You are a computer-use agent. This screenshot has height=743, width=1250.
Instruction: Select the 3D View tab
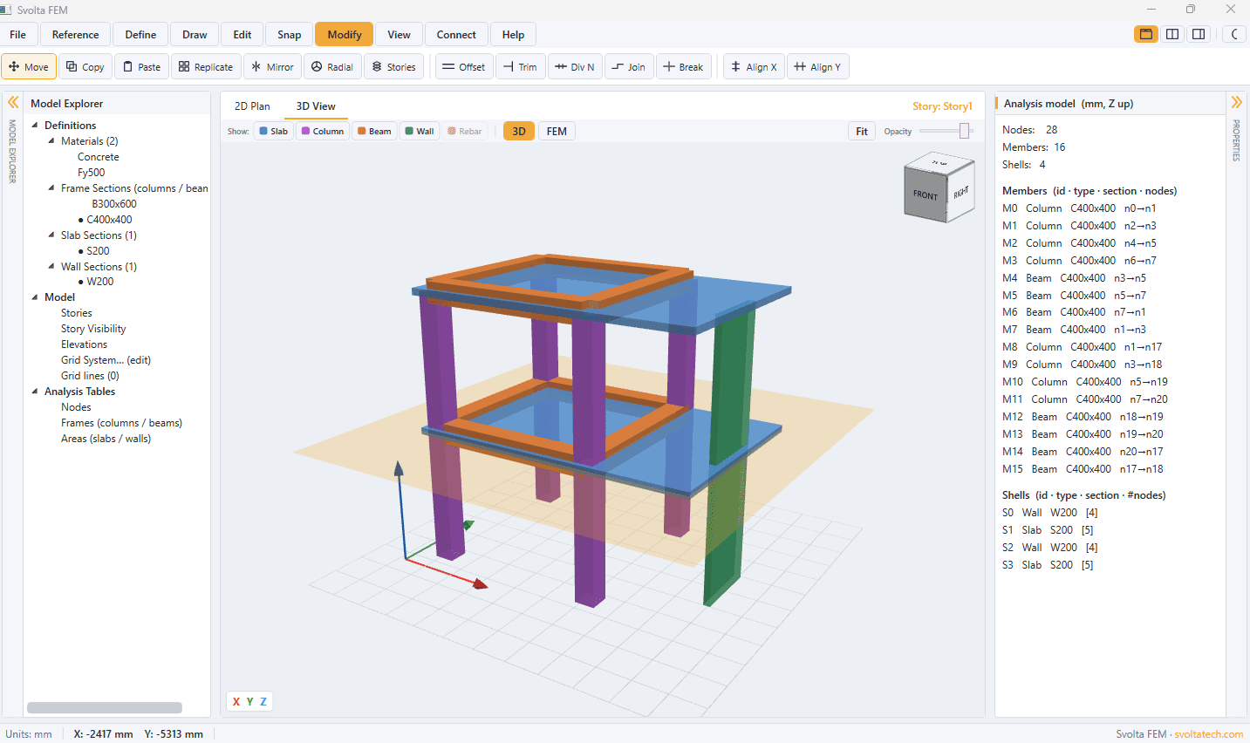(x=316, y=106)
